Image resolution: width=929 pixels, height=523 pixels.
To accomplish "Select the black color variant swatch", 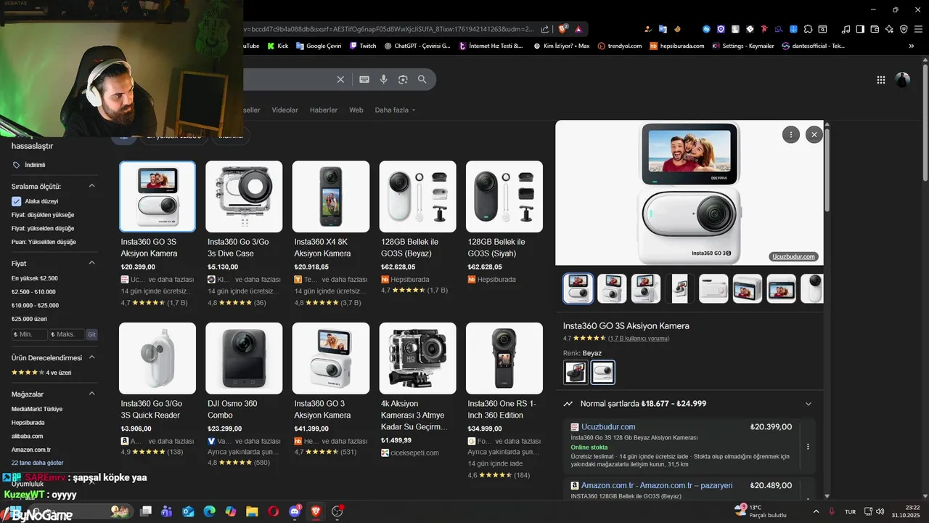I will [576, 373].
